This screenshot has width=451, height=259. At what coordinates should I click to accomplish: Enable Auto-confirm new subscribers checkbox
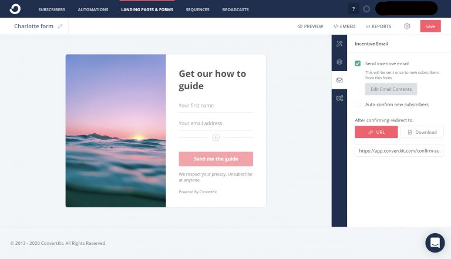coord(358,105)
